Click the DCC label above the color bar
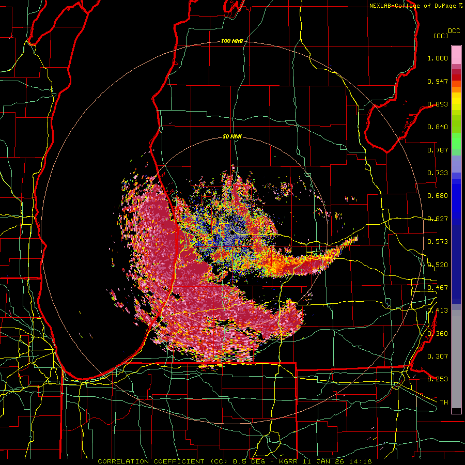Viewport: 465px width, 465px height. pos(454,31)
